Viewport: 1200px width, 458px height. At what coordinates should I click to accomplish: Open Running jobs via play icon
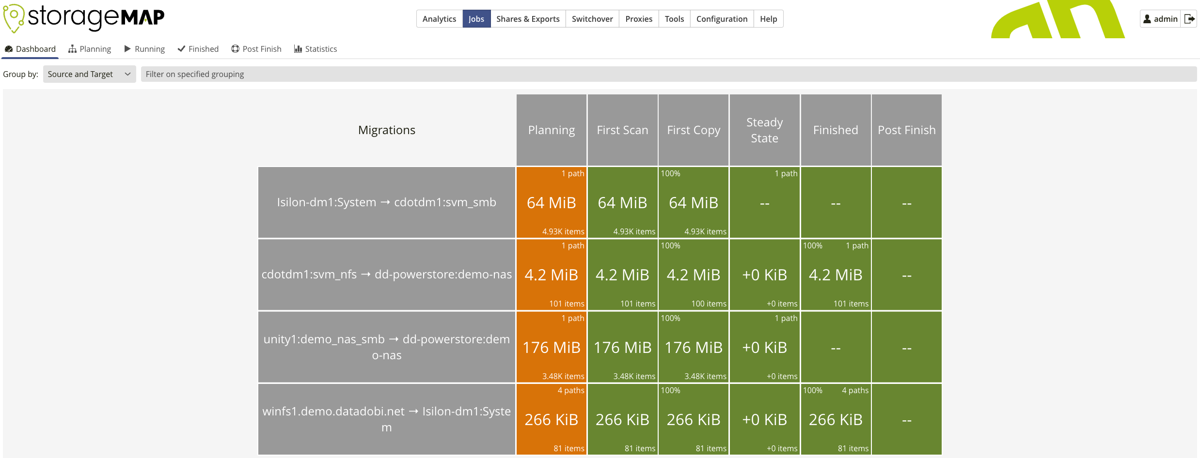pos(127,48)
